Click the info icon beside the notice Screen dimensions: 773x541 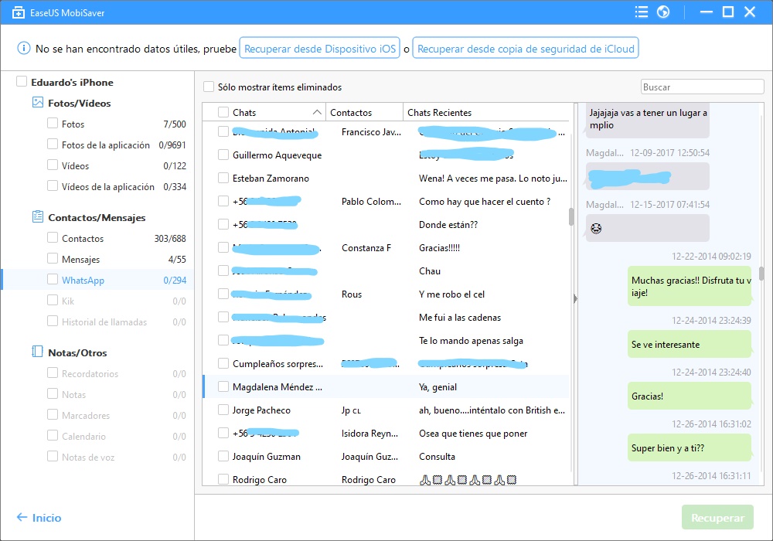(23, 49)
